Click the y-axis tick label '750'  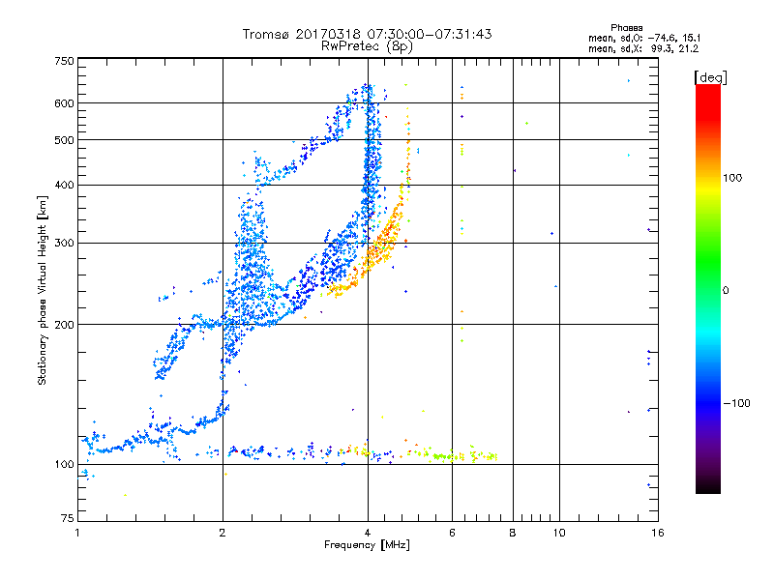coord(64,61)
